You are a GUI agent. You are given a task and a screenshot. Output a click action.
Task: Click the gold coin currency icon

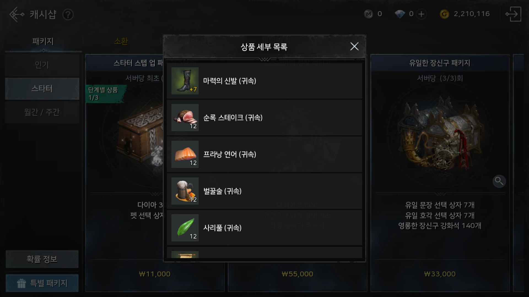[444, 14]
